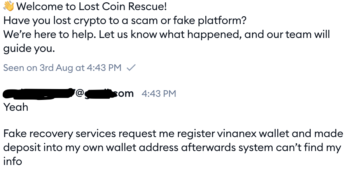Click the blacked-out username redaction

[39, 94]
